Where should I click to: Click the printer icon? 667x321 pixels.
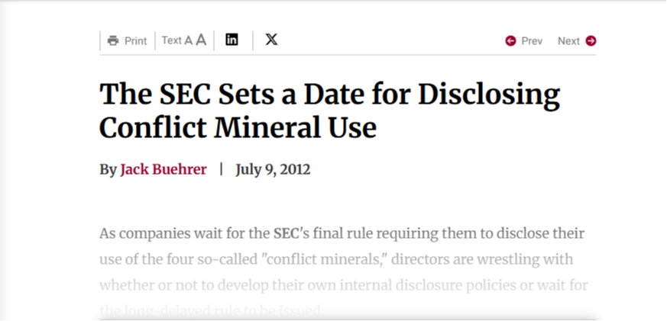coord(113,40)
